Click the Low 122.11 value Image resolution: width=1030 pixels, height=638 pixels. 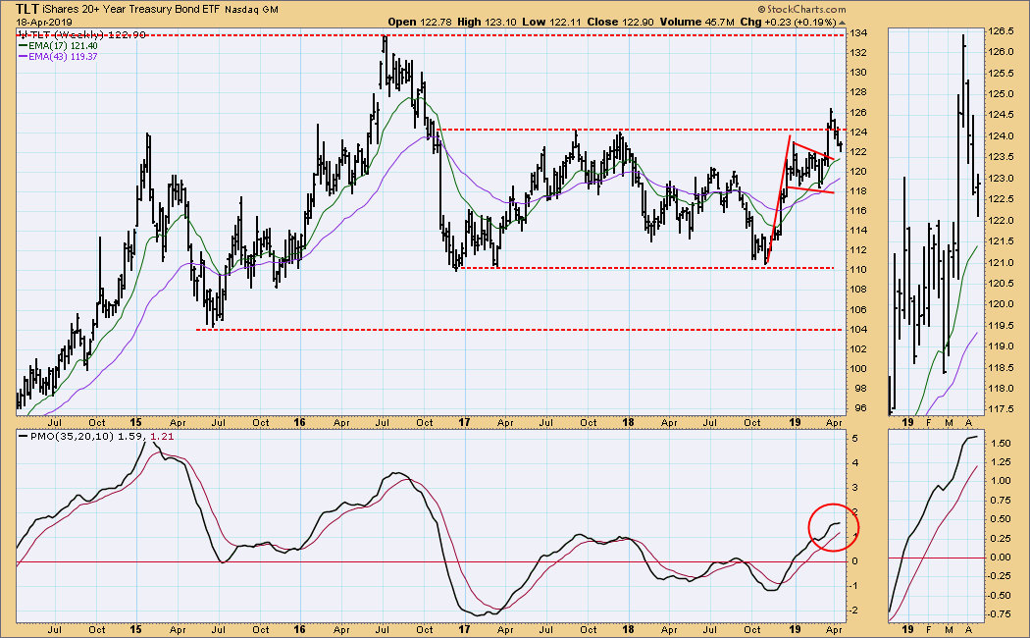pyautogui.click(x=551, y=22)
